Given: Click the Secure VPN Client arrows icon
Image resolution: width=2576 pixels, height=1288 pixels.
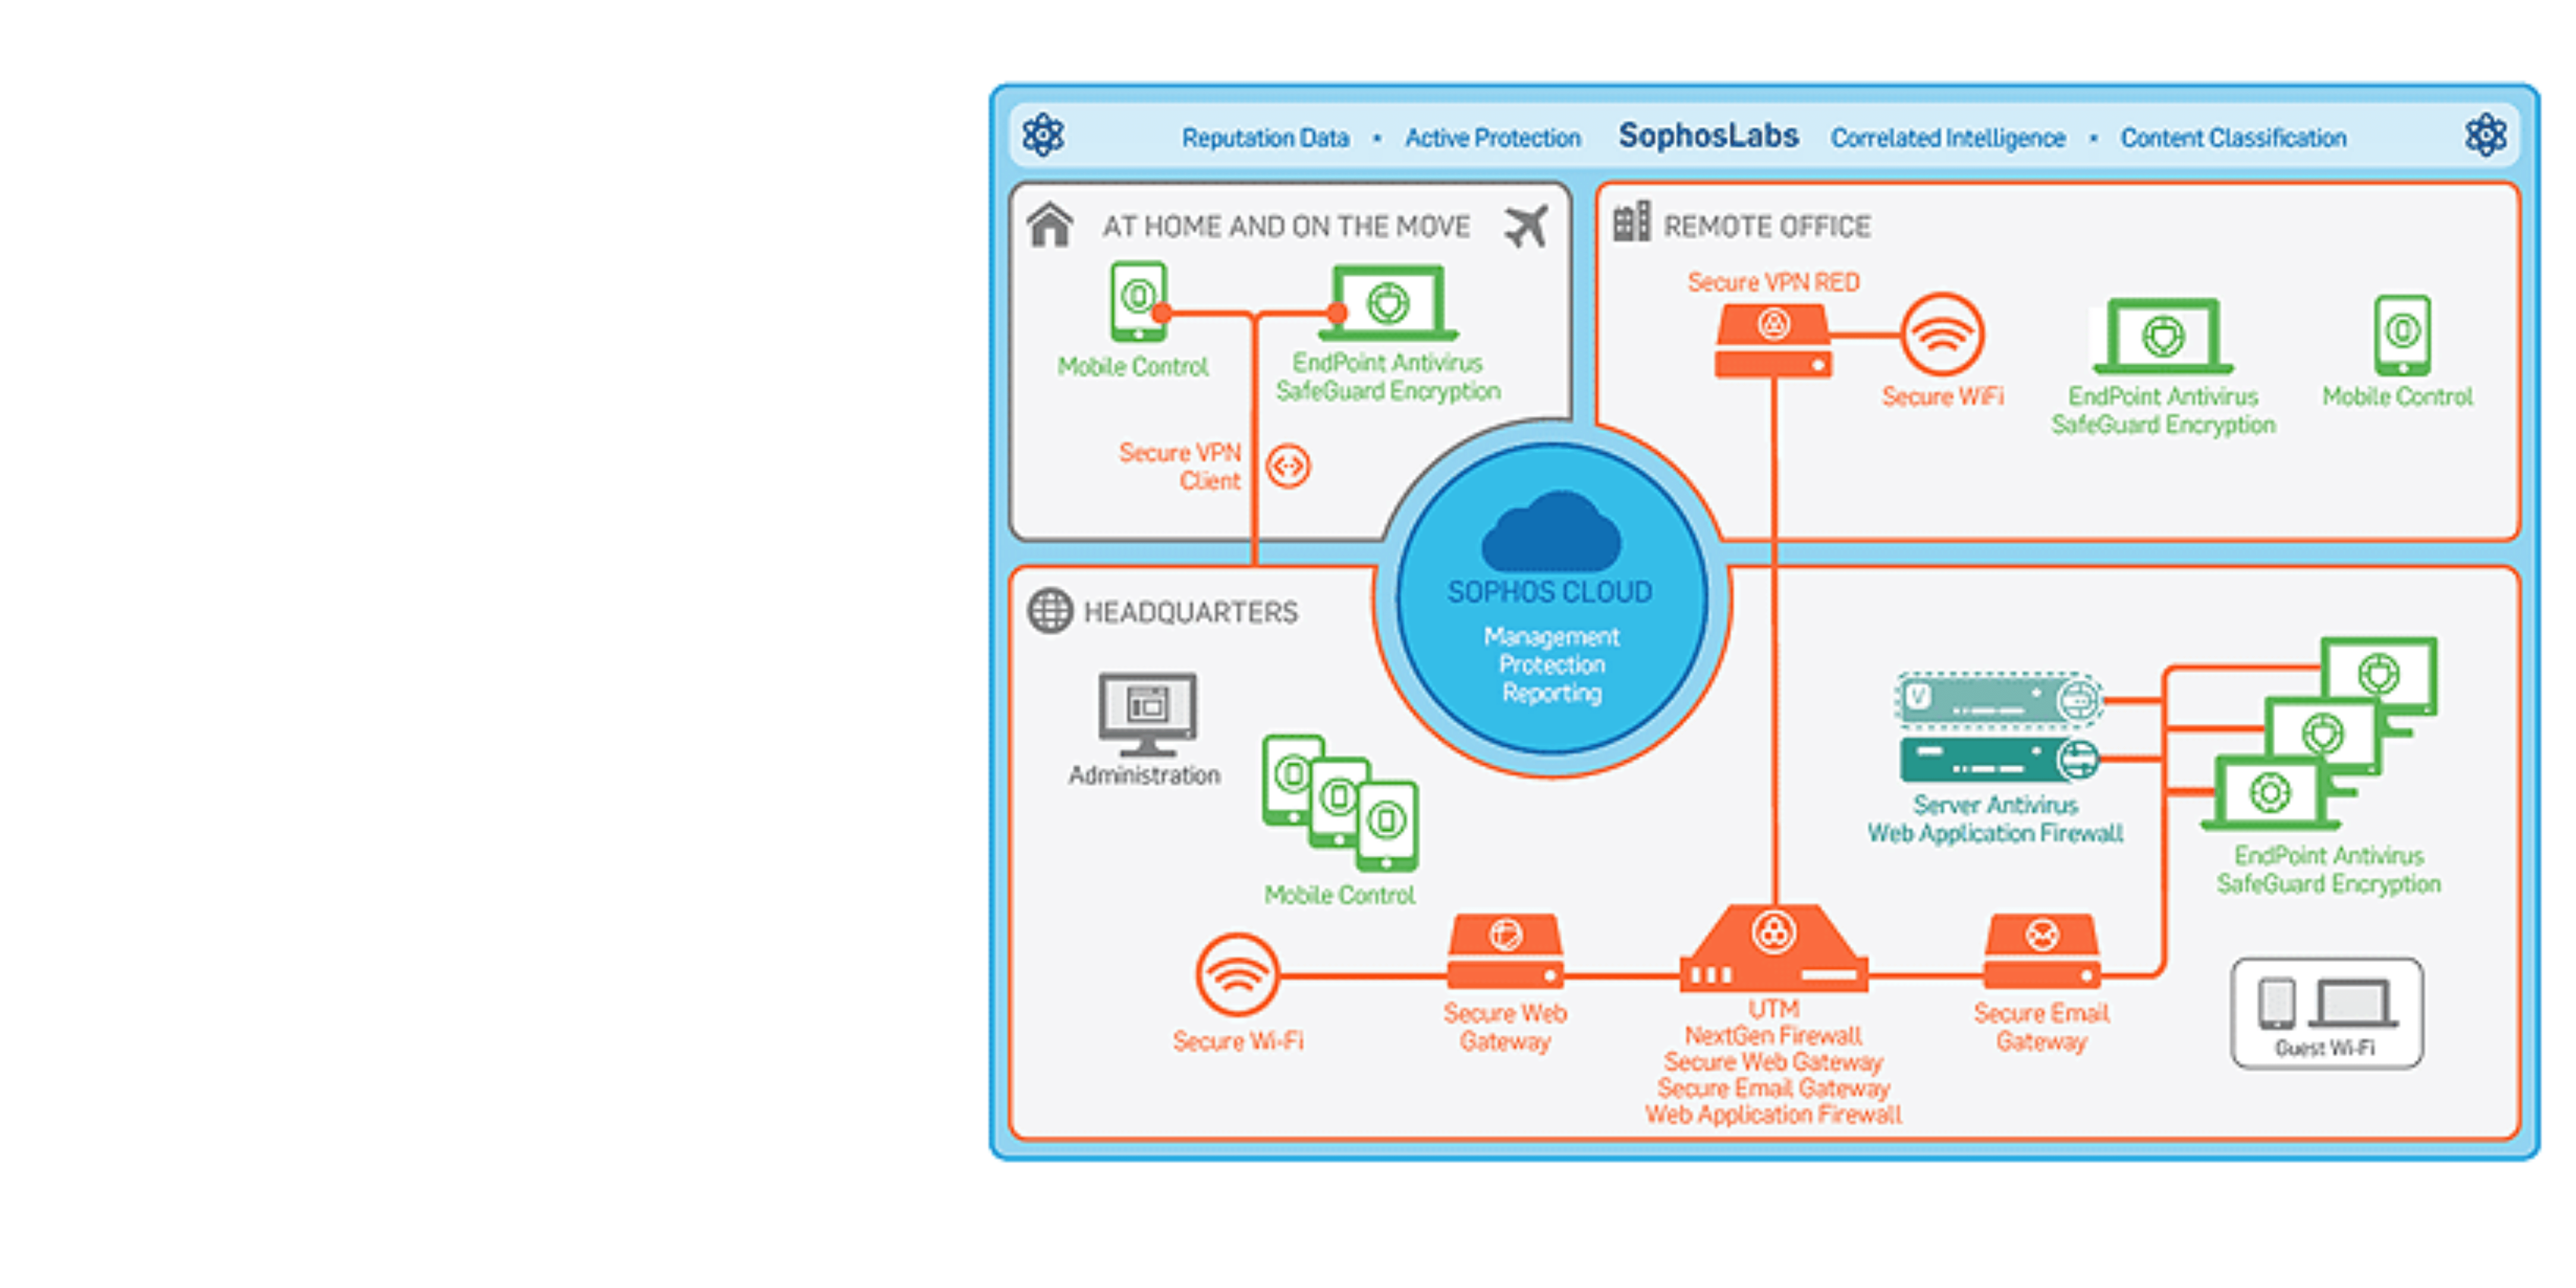Looking at the screenshot, I should (1288, 466).
